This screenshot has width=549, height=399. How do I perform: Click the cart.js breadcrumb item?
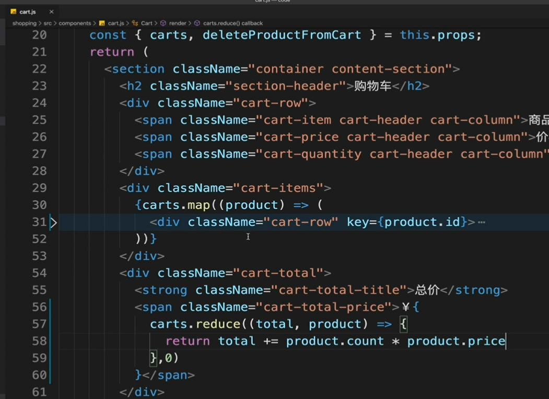tap(116, 23)
